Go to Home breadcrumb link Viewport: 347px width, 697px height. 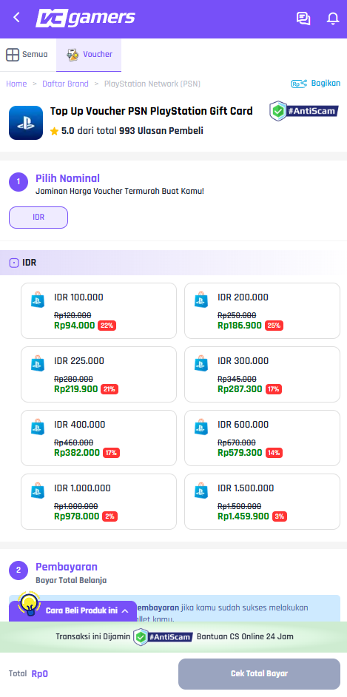[x=16, y=84]
